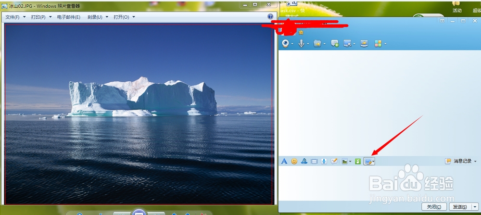Minimize the chat window
This screenshot has height=215, width=481.
coord(453,21)
